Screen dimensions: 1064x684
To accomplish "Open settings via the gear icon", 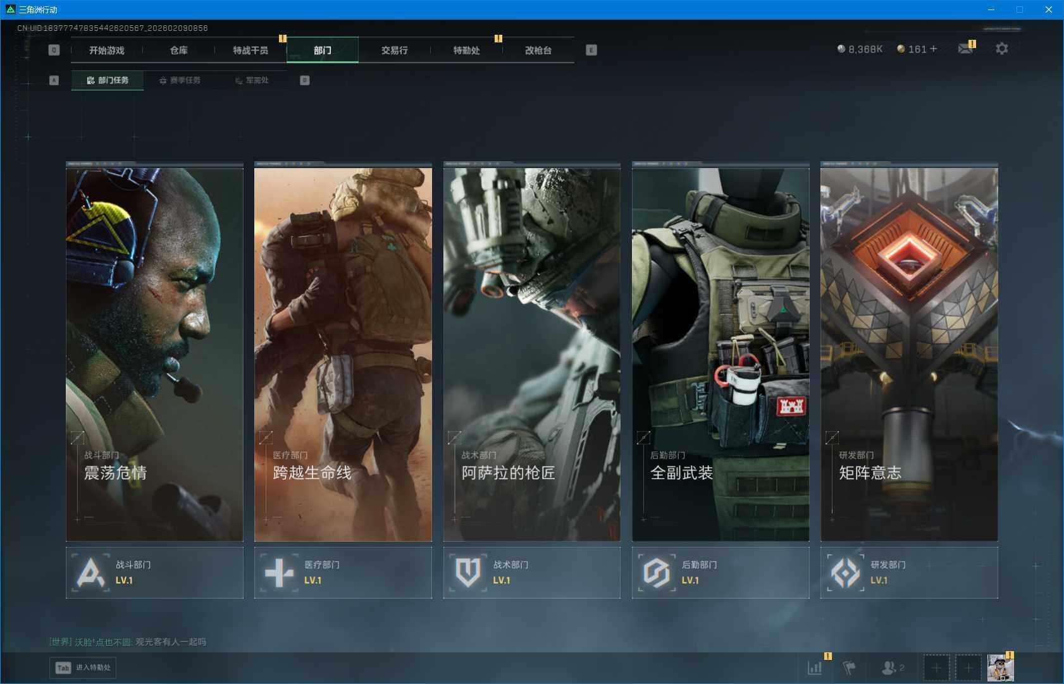I will pyautogui.click(x=1001, y=49).
